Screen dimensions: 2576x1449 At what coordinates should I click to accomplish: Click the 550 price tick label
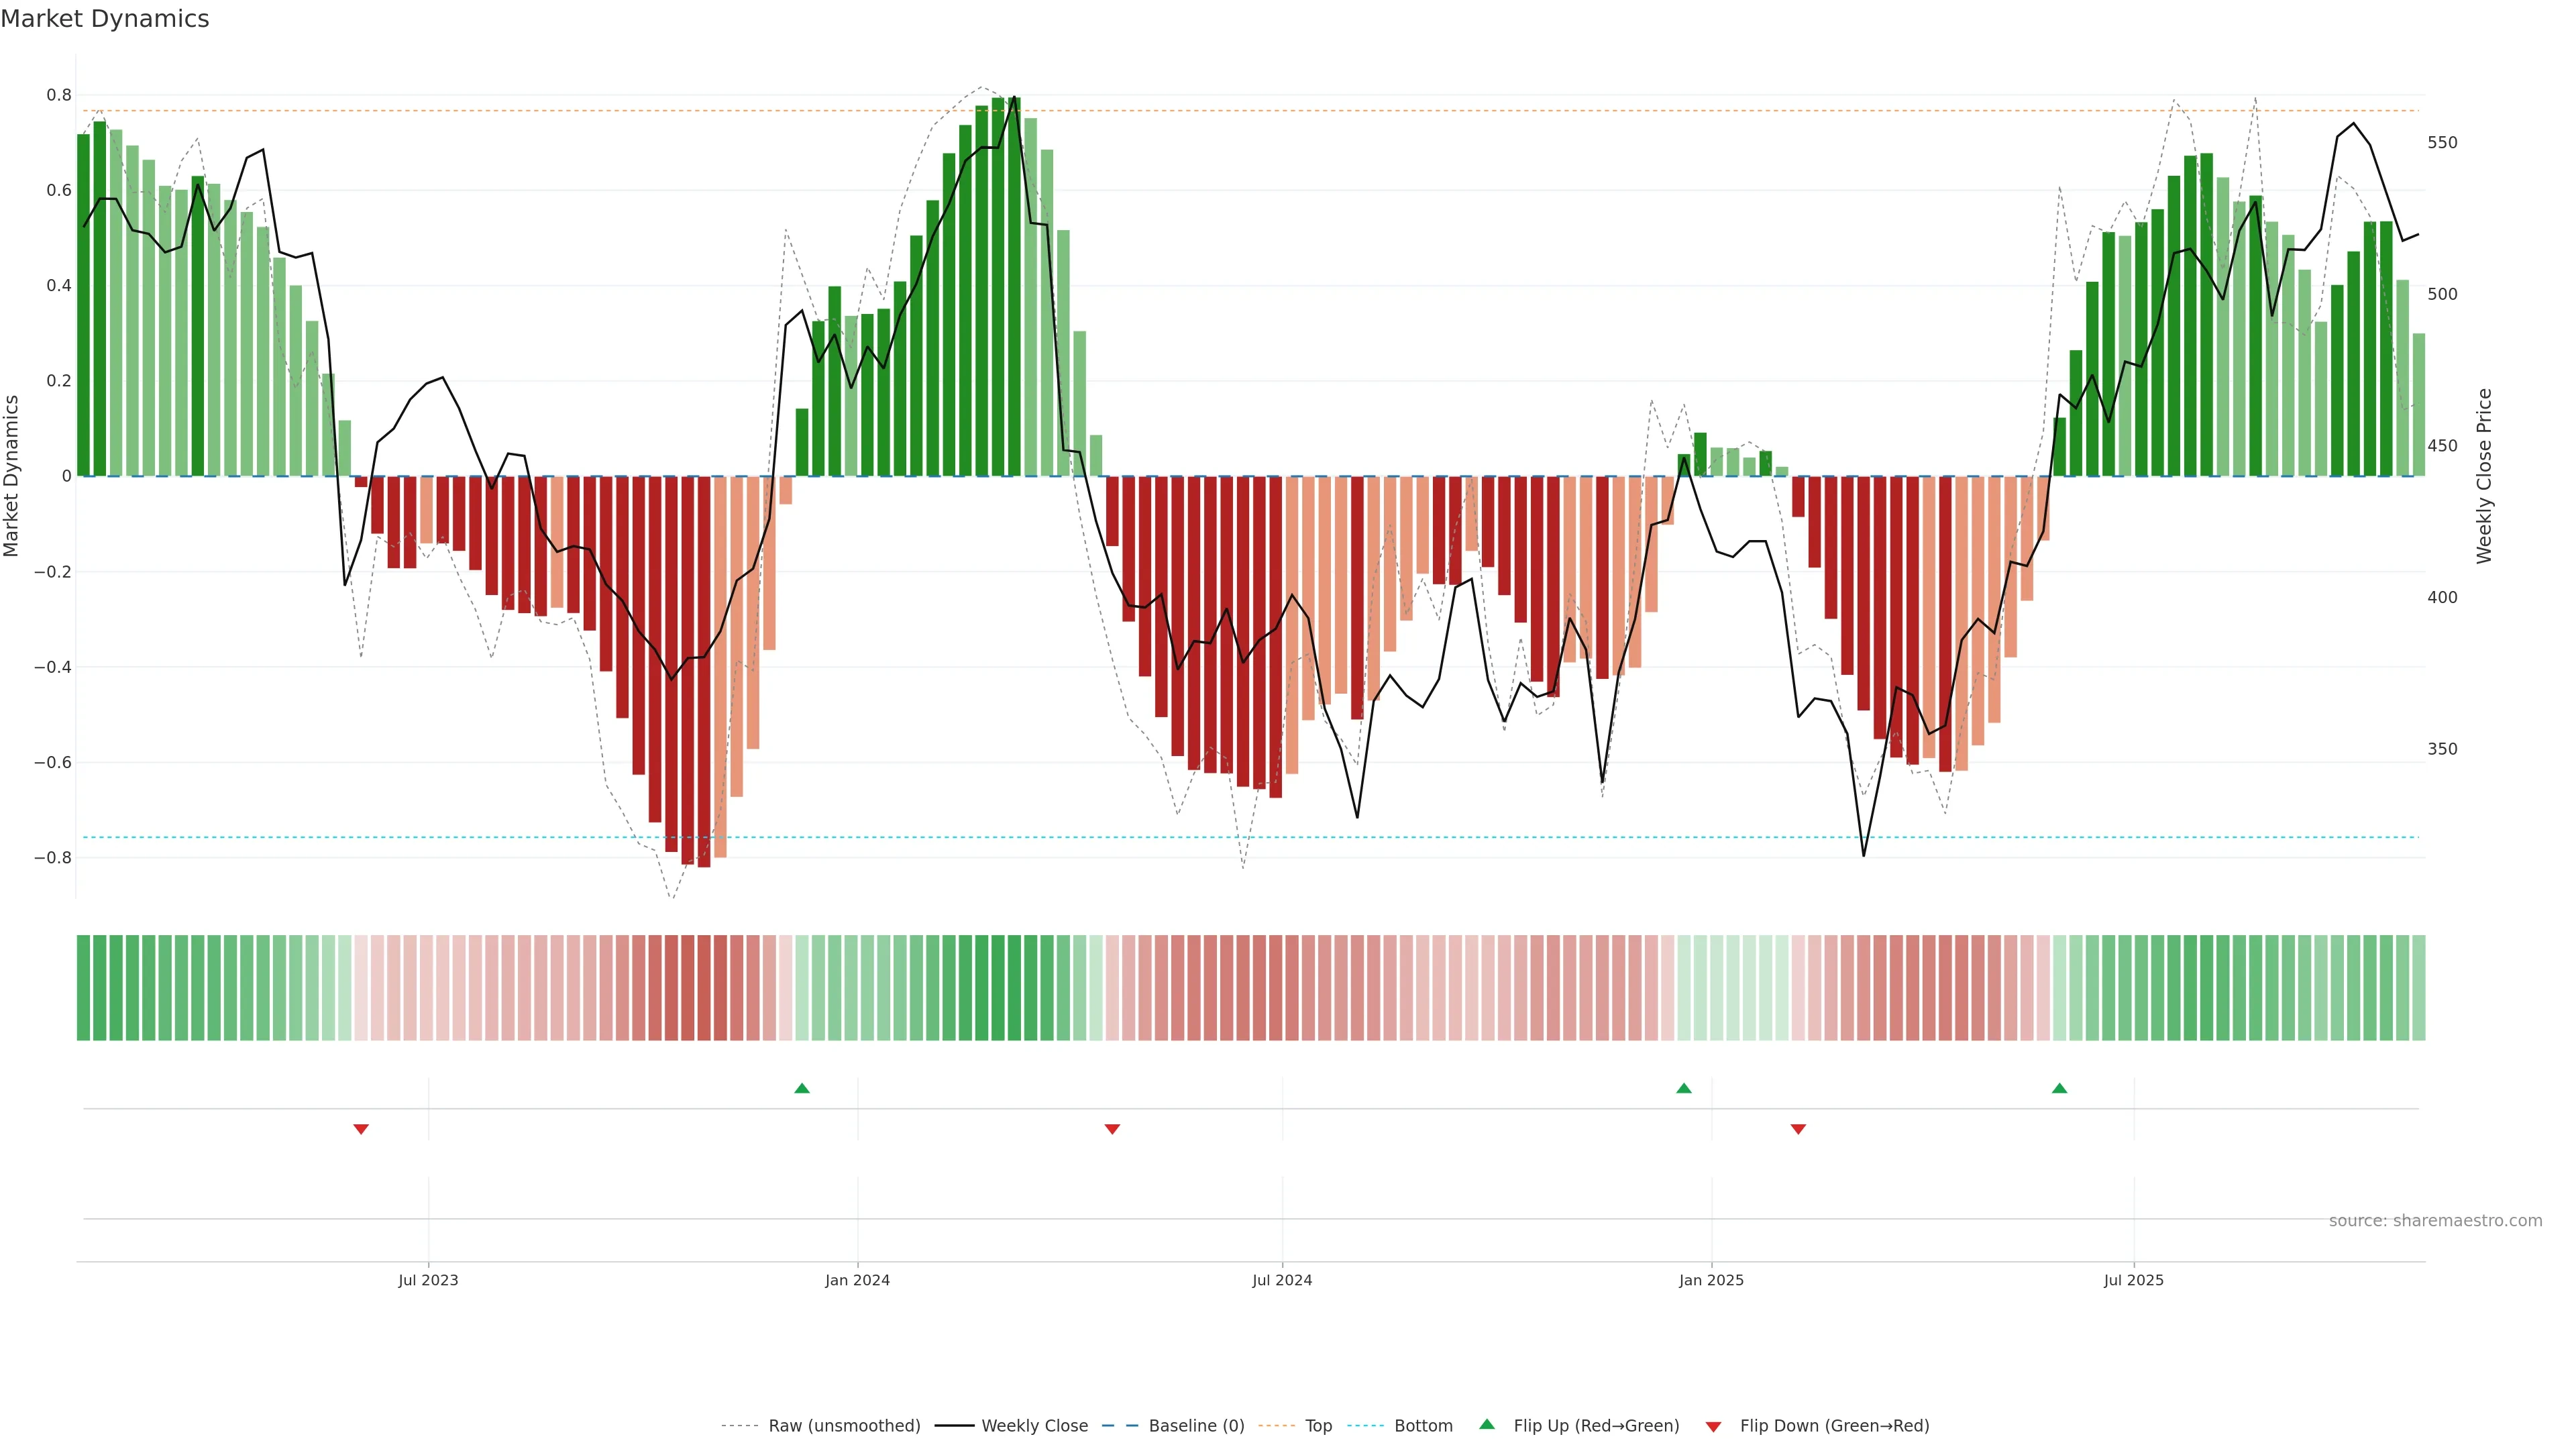point(2442,143)
